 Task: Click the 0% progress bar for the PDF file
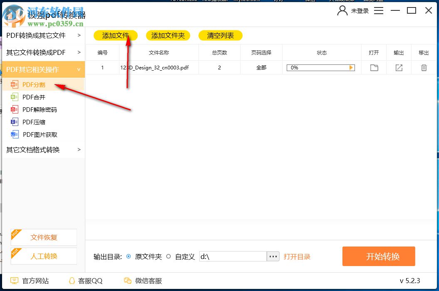[x=320, y=67]
